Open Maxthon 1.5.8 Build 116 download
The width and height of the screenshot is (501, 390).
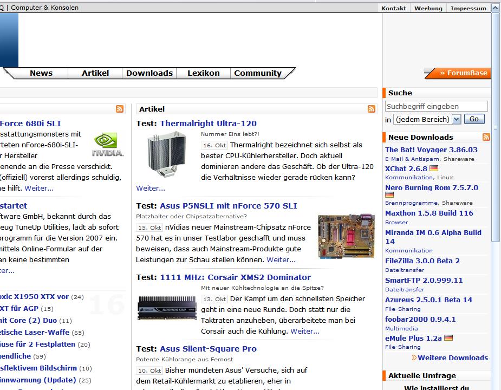click(x=429, y=213)
